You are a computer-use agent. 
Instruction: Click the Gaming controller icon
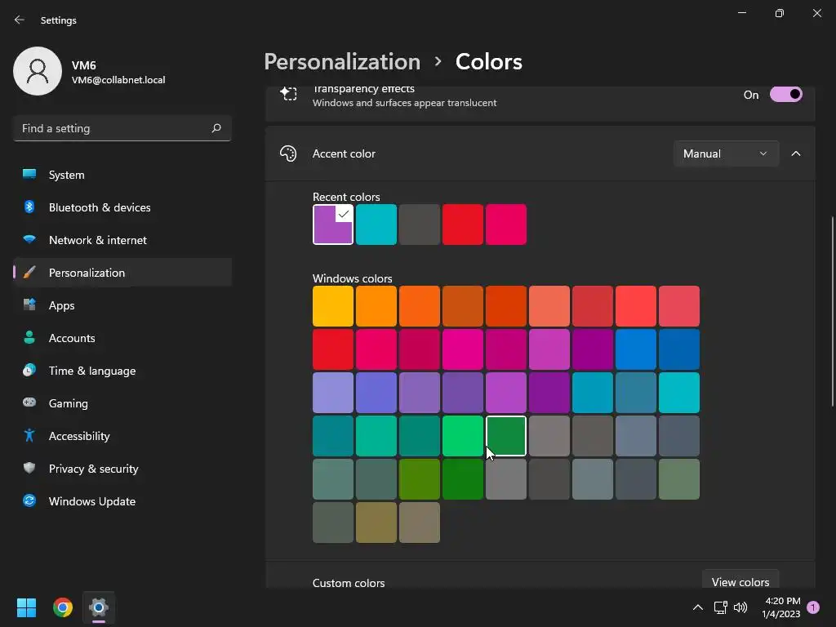pyautogui.click(x=29, y=403)
